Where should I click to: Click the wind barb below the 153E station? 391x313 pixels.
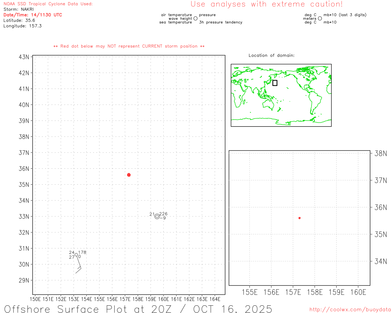(x=79, y=264)
